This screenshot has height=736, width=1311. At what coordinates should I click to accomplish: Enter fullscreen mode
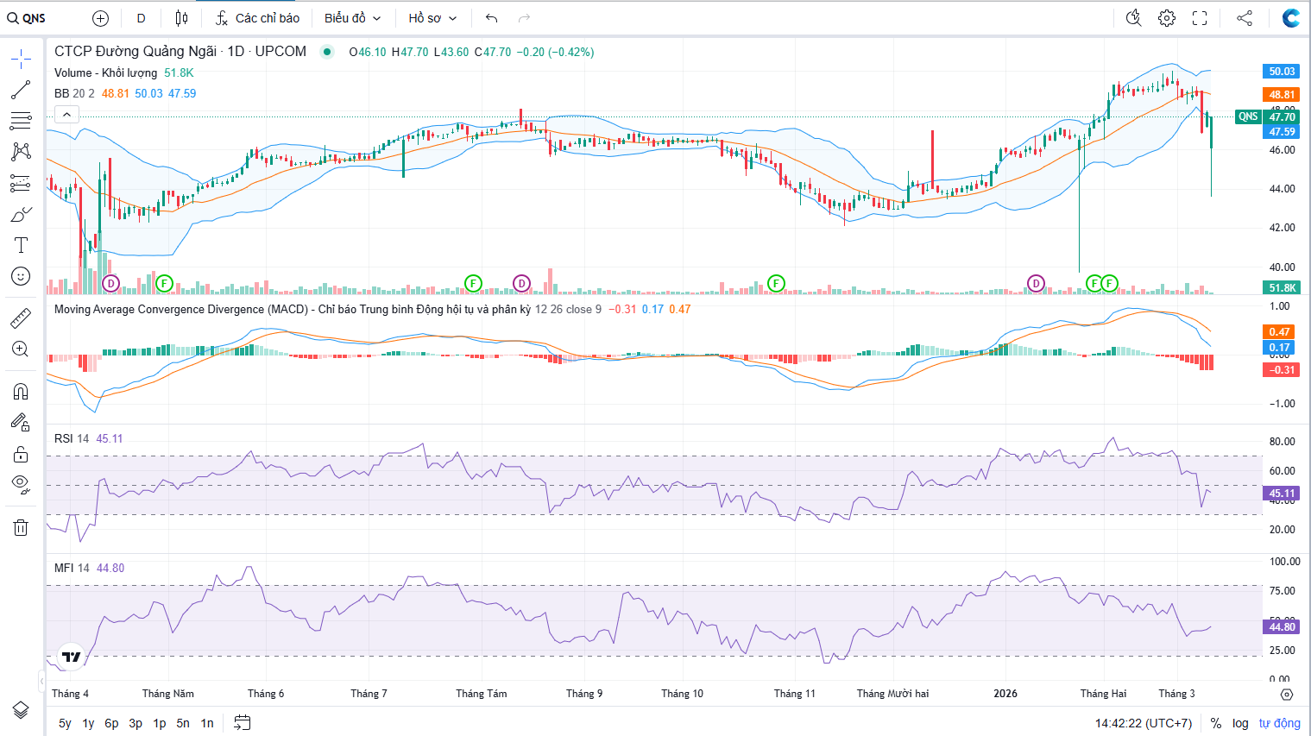(x=1200, y=18)
